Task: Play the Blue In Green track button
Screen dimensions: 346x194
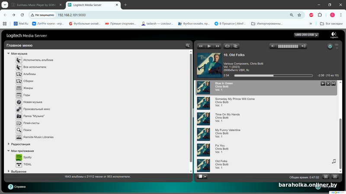Action: (323, 84)
